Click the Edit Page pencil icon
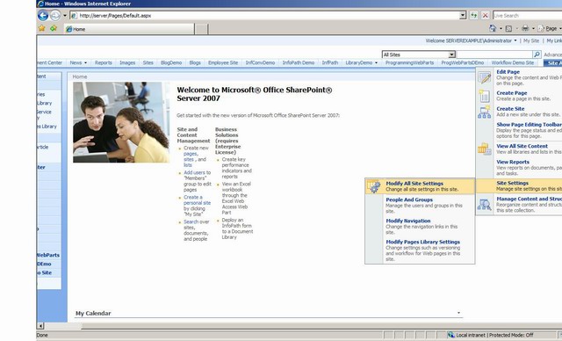The width and height of the screenshot is (562, 341). [485, 77]
